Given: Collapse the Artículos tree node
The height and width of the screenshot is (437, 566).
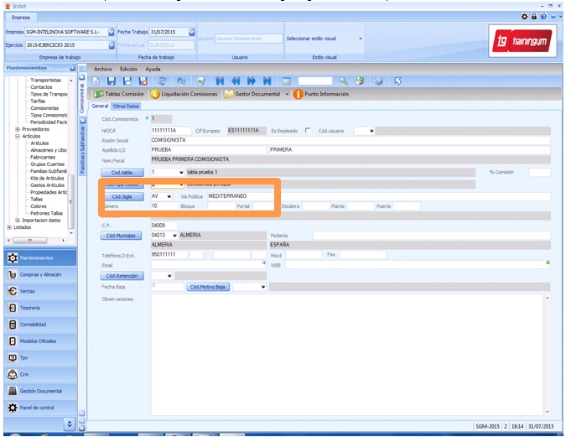Looking at the screenshot, I should click(x=18, y=136).
